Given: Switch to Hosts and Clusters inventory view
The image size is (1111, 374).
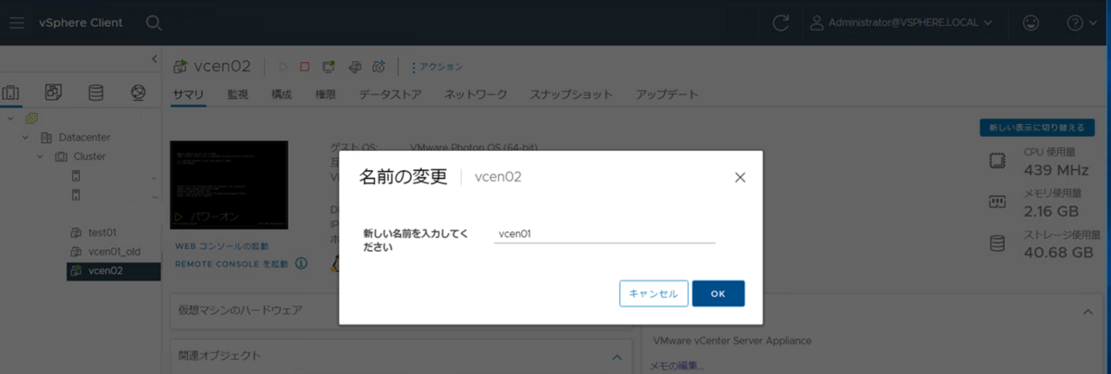Looking at the screenshot, I should pos(11,93).
